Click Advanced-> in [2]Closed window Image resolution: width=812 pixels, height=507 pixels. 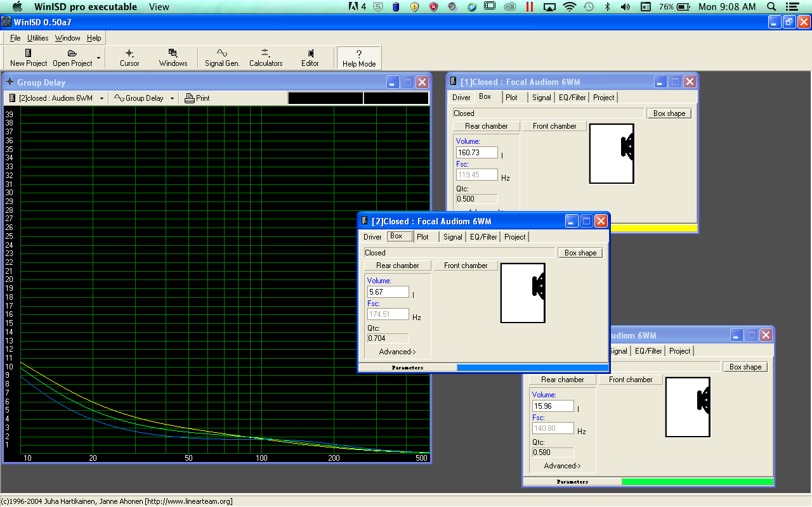397,352
